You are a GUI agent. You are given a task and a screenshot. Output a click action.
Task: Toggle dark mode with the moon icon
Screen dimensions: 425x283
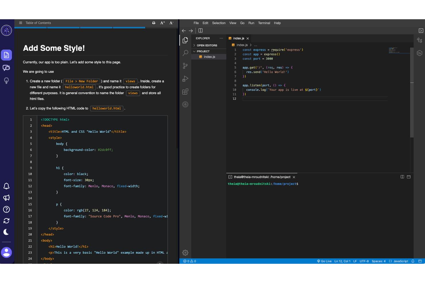pos(6,232)
